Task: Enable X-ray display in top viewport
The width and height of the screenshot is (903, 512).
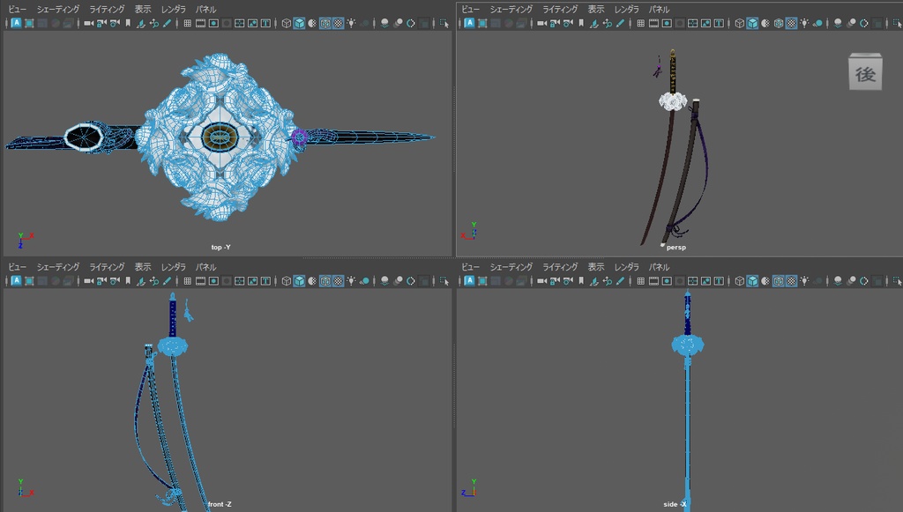Action: point(325,23)
